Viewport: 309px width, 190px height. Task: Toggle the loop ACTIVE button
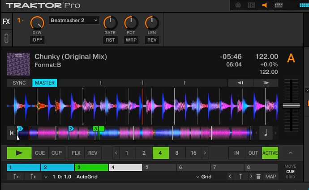(270, 153)
